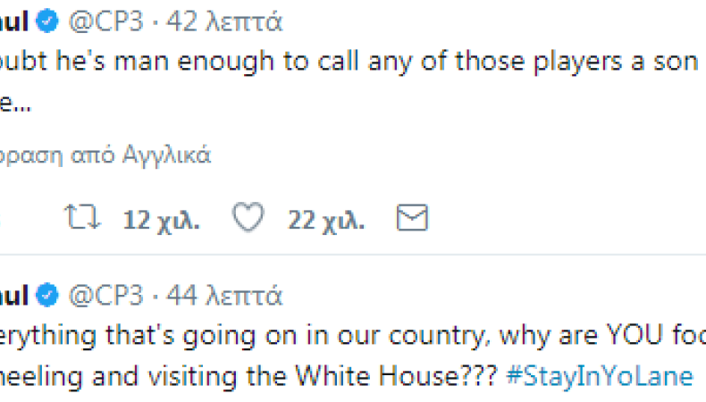Image resolution: width=706 pixels, height=402 pixels.
Task: Click the truncated line ending in an ellipsis
Action: [15, 104]
